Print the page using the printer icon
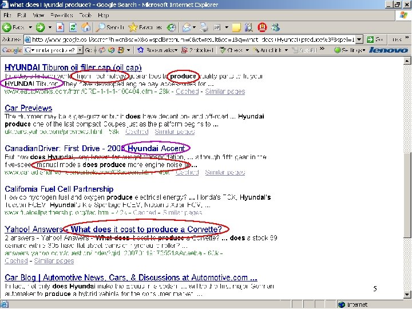The width and height of the screenshot is (412, 309). [204, 27]
